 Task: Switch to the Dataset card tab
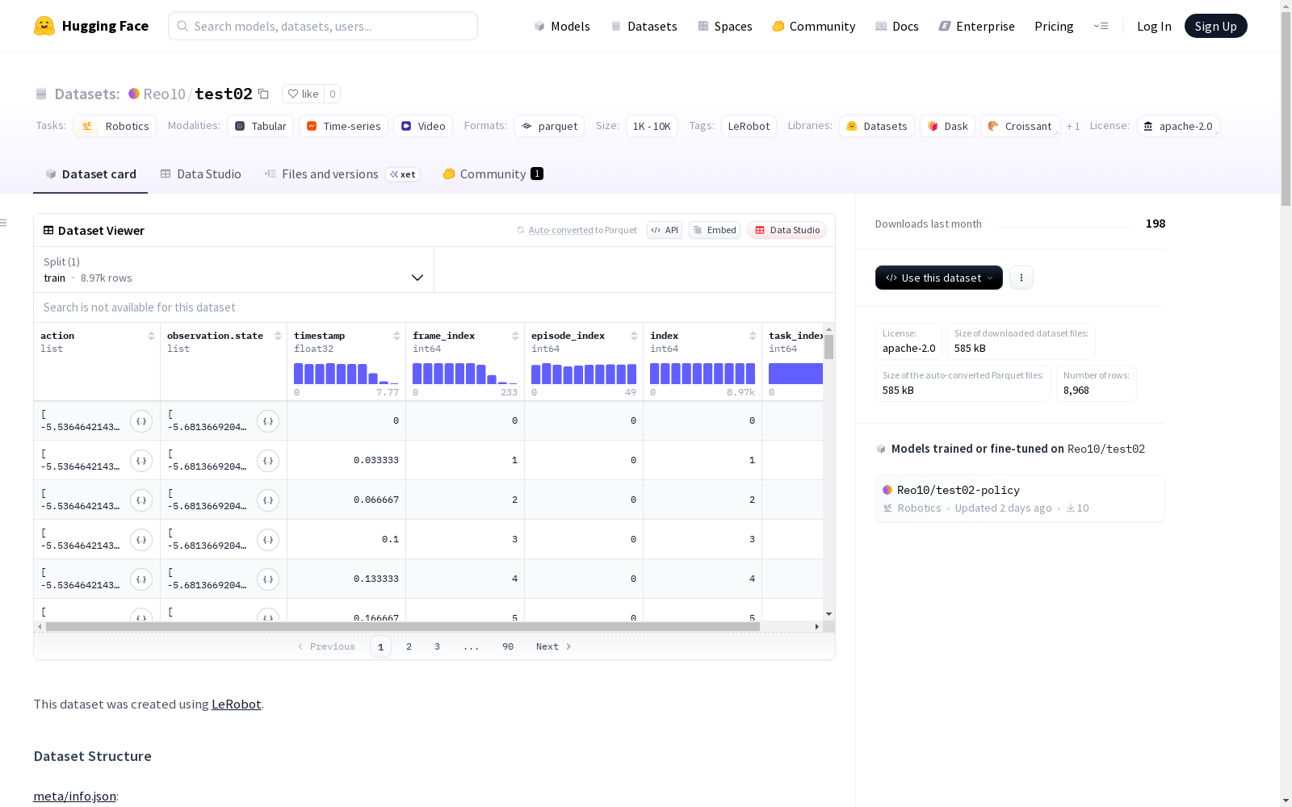pyautogui.click(x=90, y=174)
